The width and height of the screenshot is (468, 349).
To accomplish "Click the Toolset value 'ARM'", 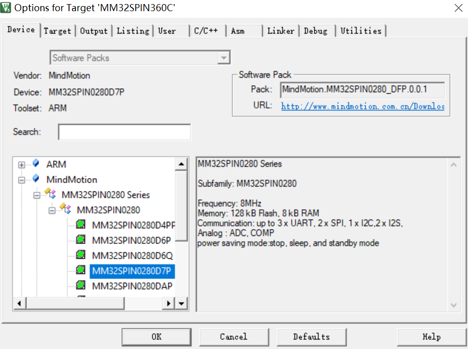I will point(58,108).
